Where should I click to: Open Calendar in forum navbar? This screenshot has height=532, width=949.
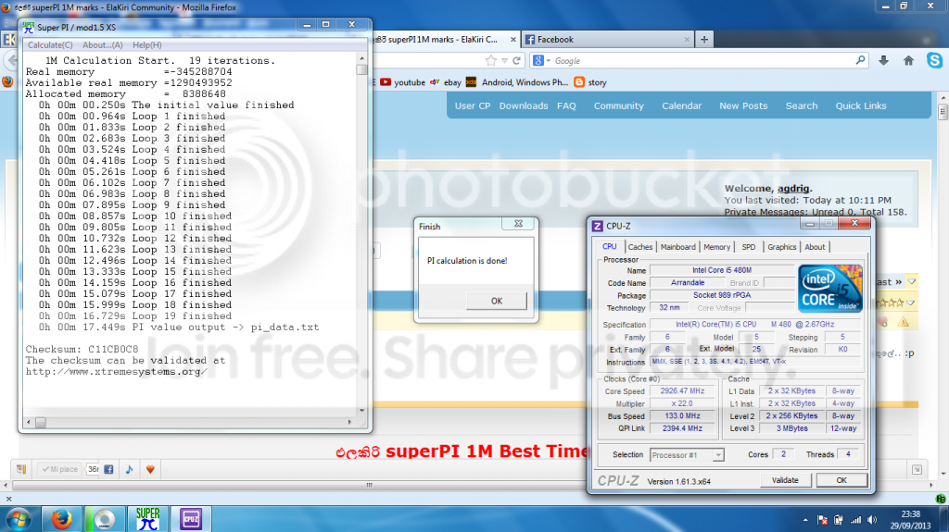click(681, 105)
